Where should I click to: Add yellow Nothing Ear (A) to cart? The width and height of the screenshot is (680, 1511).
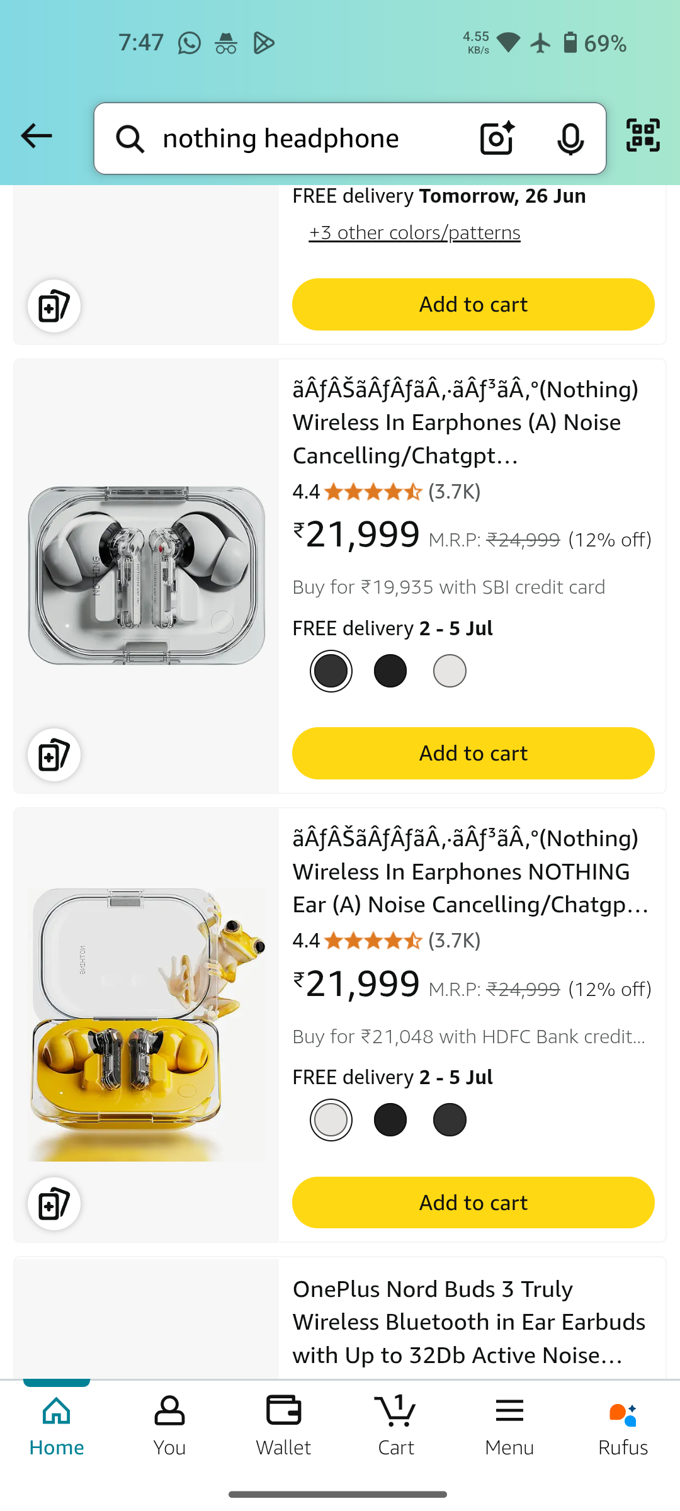click(473, 1203)
